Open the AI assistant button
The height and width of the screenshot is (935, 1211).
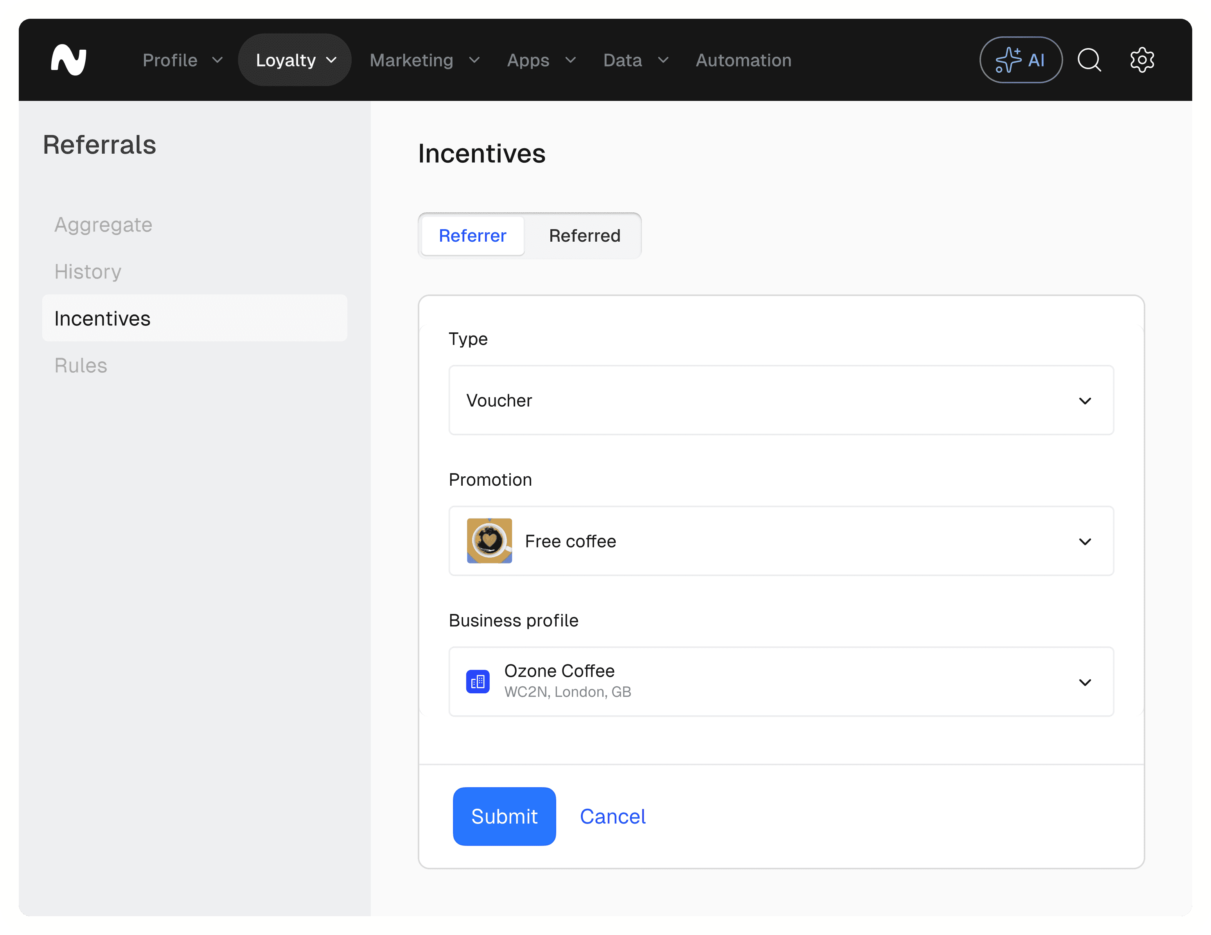[1020, 60]
